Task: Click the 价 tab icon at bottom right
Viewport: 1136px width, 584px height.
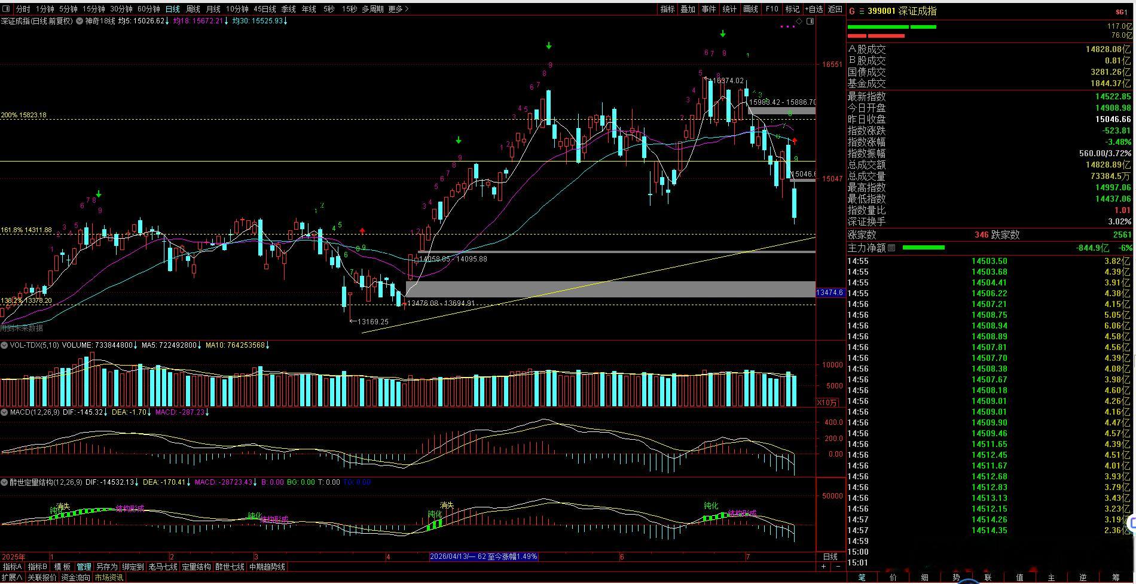Action: point(894,577)
